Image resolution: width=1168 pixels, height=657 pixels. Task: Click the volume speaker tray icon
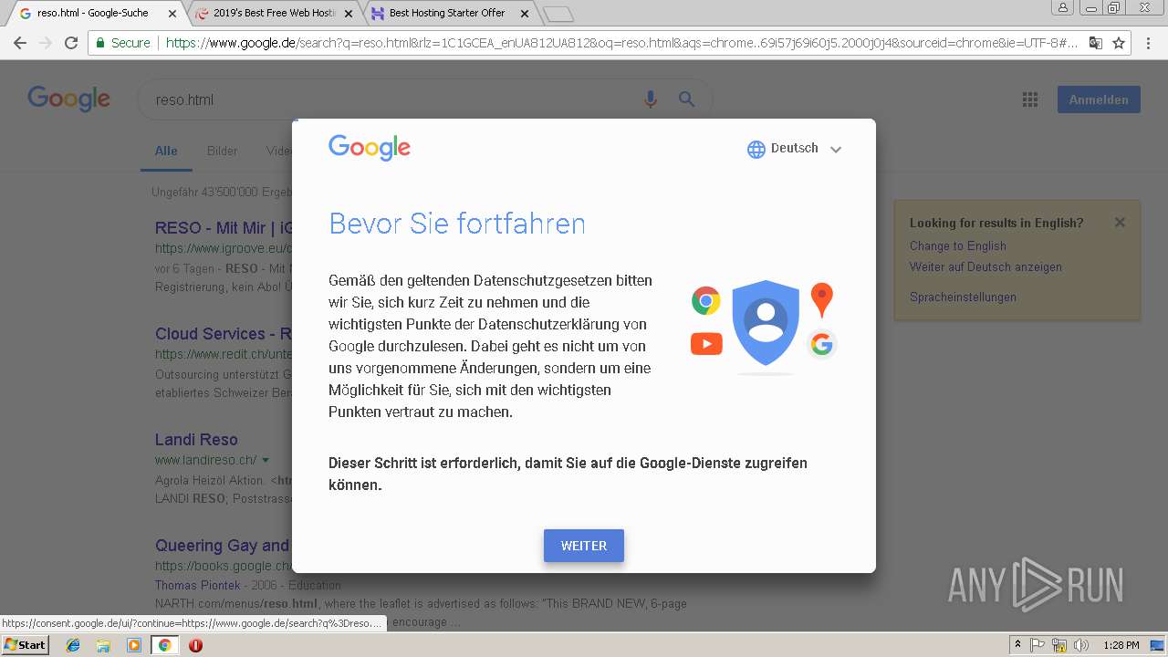(x=1081, y=645)
